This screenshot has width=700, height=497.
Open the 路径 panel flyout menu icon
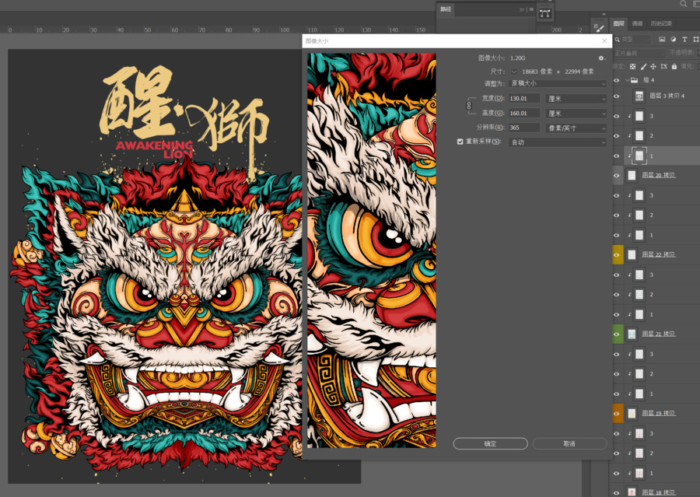click(x=531, y=9)
